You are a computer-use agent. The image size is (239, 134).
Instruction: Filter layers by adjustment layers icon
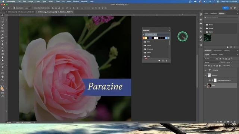[x=220, y=59]
